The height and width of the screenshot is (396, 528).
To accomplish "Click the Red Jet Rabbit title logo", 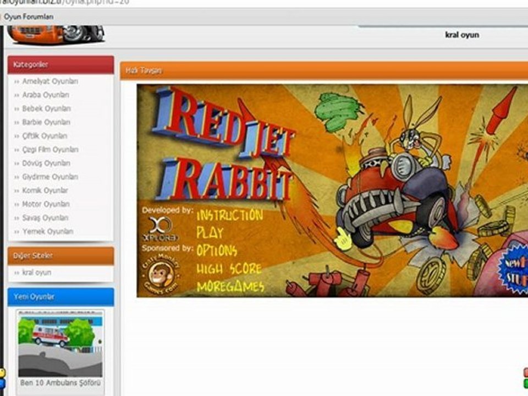I will (223, 145).
